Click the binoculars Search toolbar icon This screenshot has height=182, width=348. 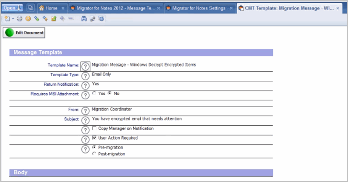(x=84, y=19)
